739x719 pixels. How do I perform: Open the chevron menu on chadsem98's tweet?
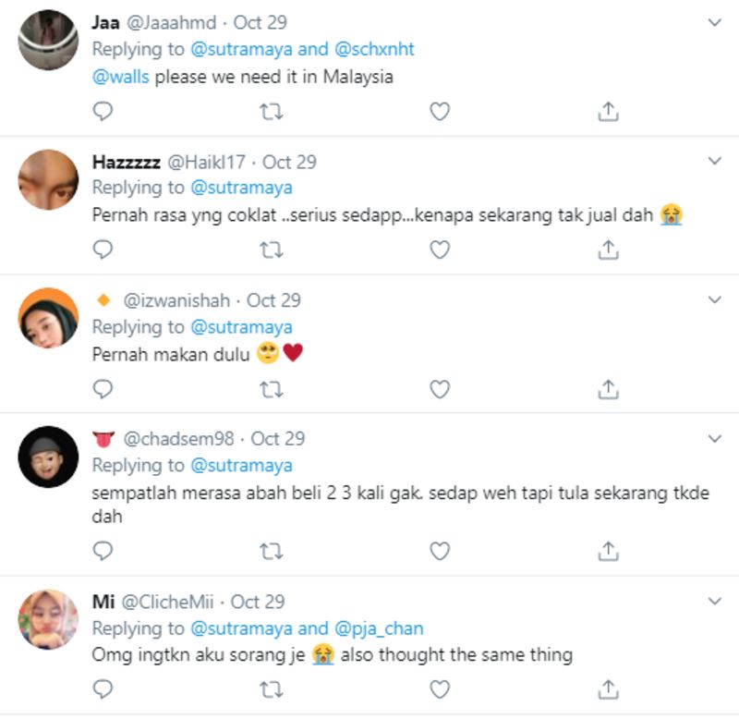point(714,438)
